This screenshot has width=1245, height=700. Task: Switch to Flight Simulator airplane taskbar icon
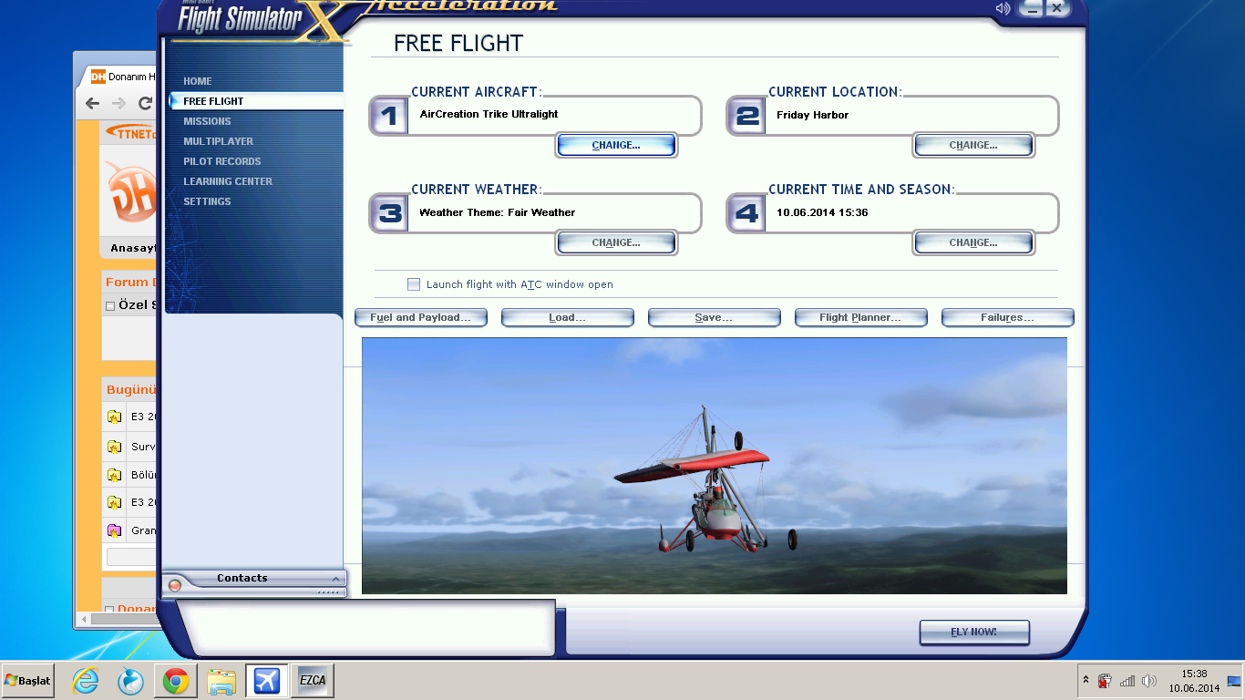[x=267, y=680]
